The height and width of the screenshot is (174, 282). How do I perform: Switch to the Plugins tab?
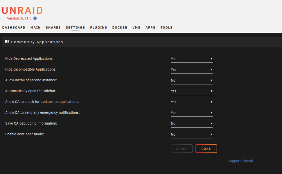tap(98, 28)
